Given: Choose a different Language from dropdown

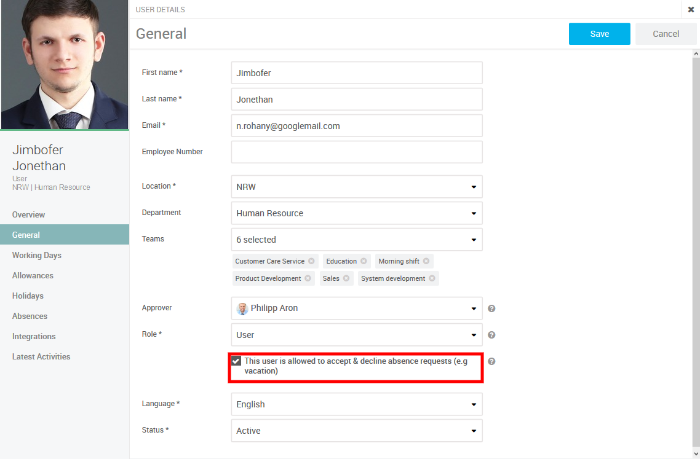Looking at the screenshot, I should [357, 404].
